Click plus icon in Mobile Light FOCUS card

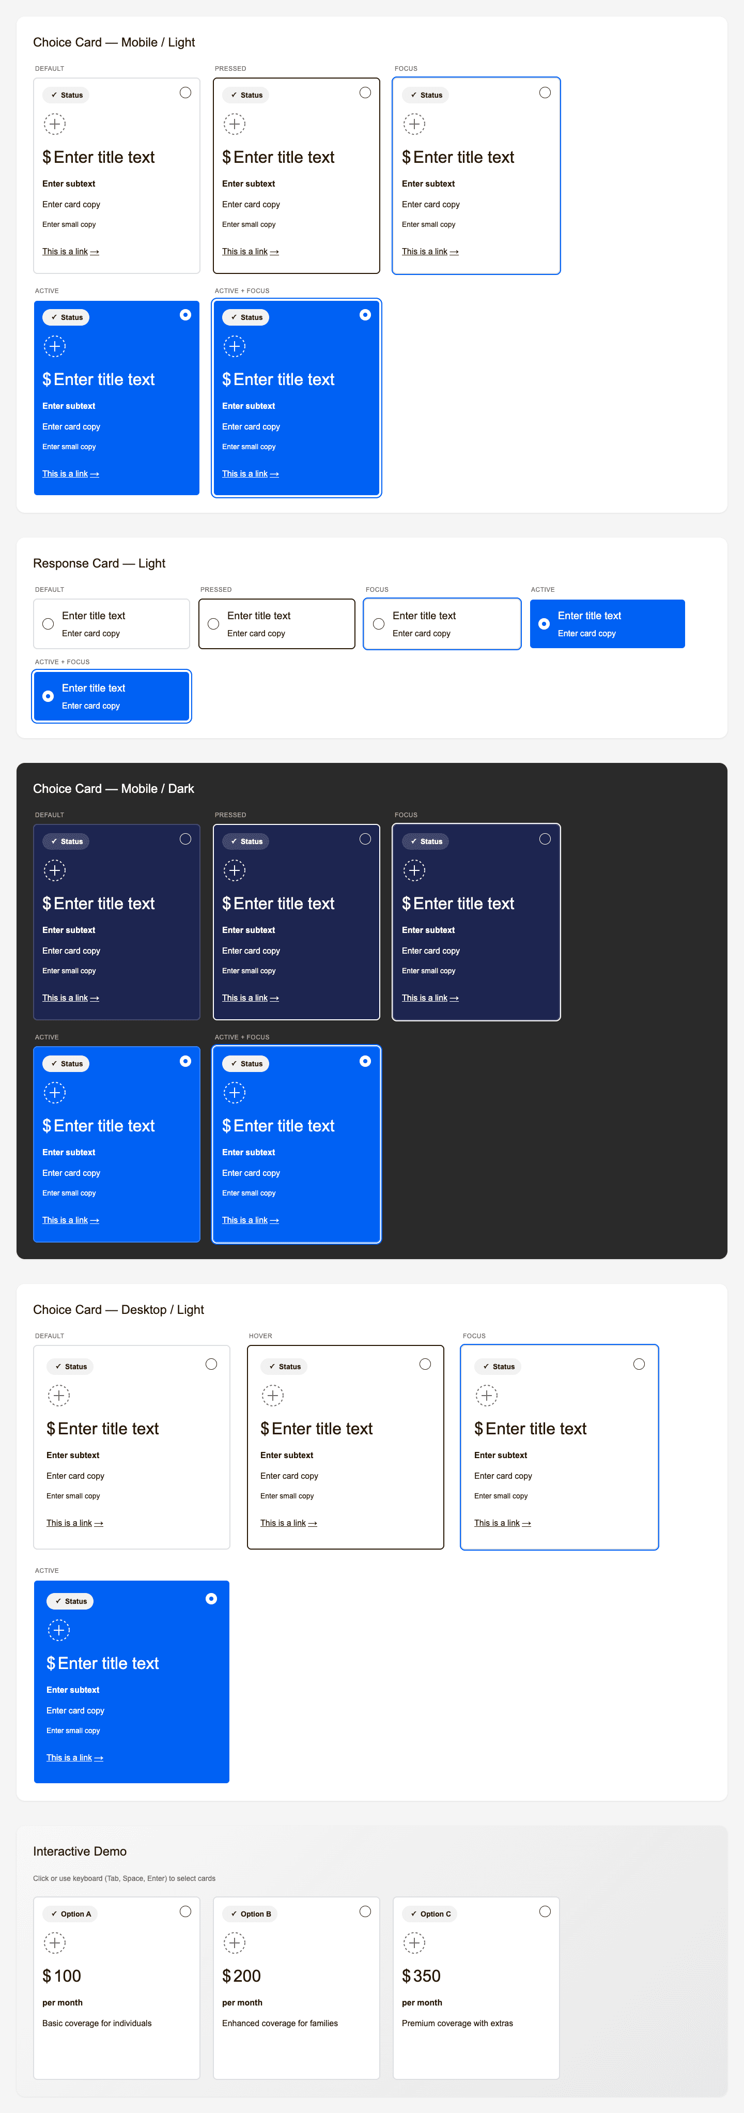pyautogui.click(x=414, y=125)
